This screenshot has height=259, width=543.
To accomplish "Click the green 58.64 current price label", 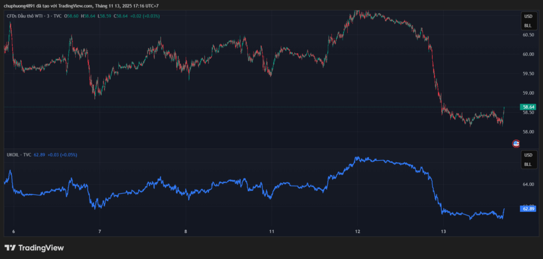I will click(x=528, y=107).
